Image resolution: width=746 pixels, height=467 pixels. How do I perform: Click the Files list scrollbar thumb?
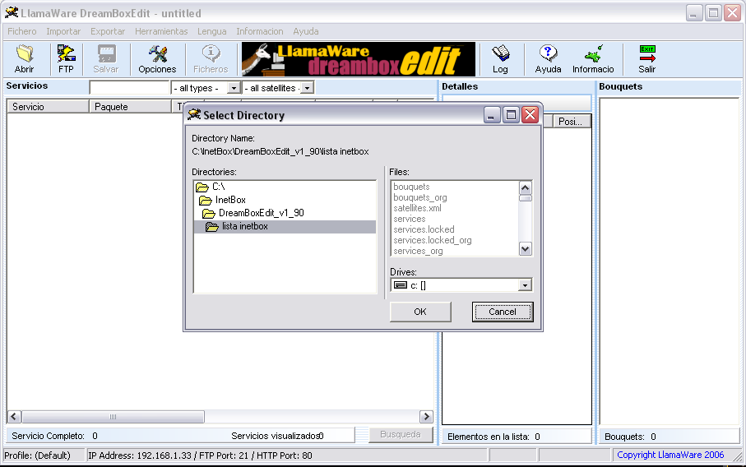(x=526, y=198)
